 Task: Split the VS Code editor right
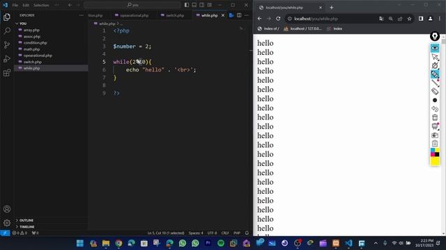(x=239, y=15)
